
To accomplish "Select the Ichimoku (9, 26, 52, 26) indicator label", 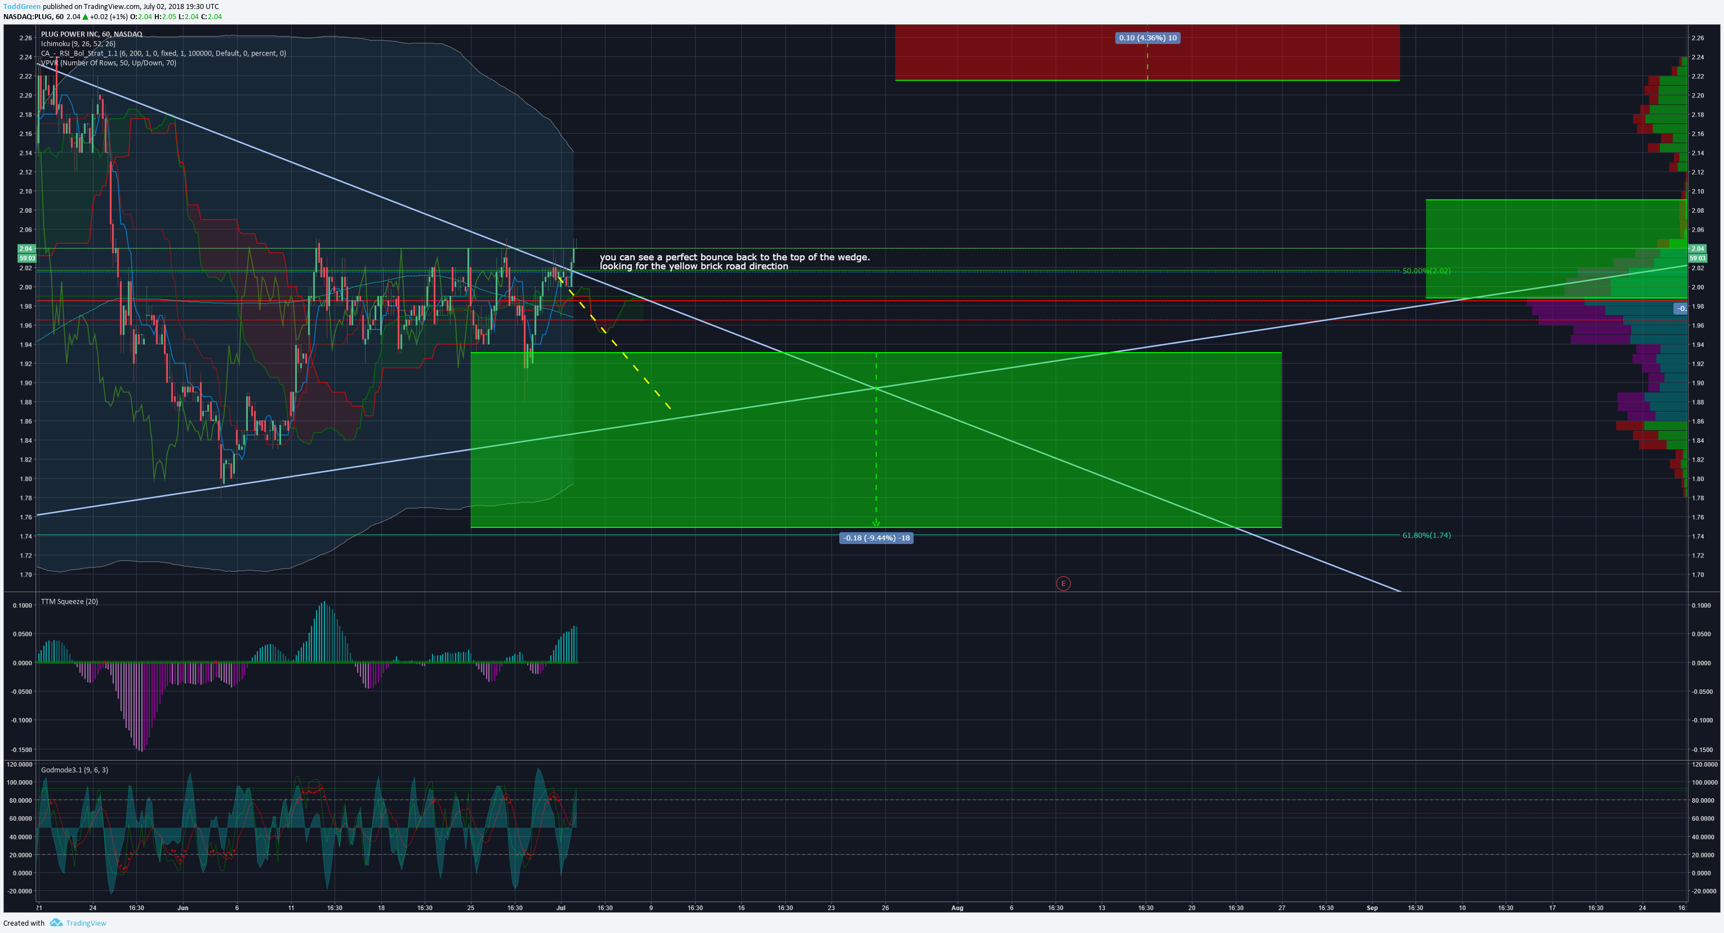I will click(x=78, y=43).
